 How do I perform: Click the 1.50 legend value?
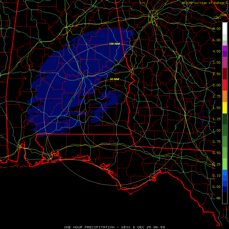click(x=217, y=108)
